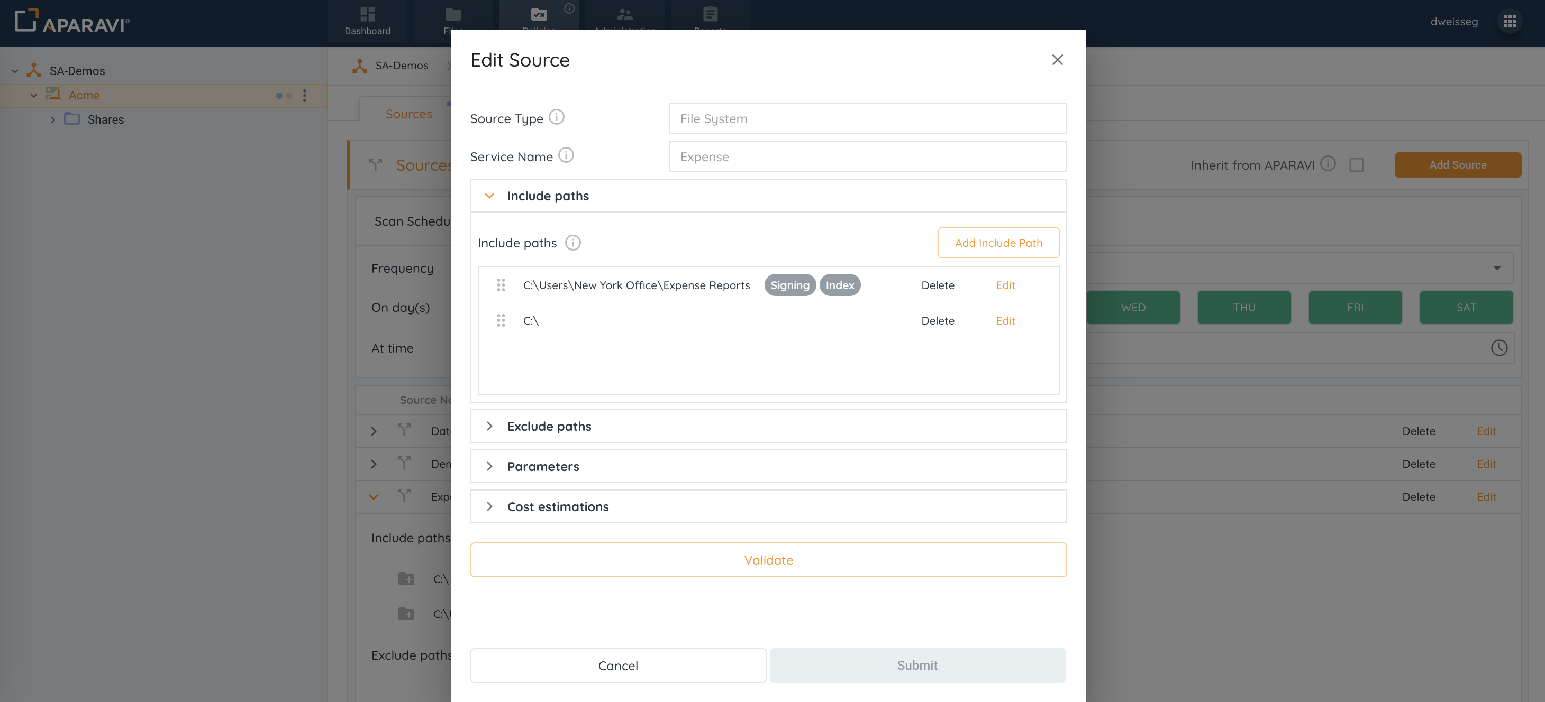
Task: Click the Add Include Path button
Action: pyautogui.click(x=998, y=243)
